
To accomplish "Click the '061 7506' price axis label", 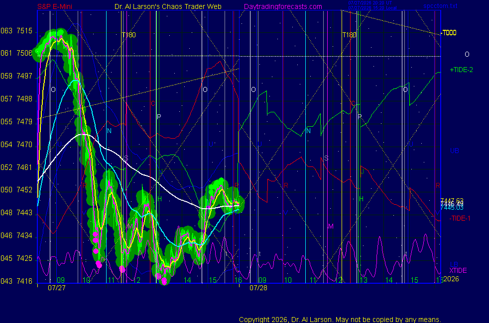I will click(16, 53).
